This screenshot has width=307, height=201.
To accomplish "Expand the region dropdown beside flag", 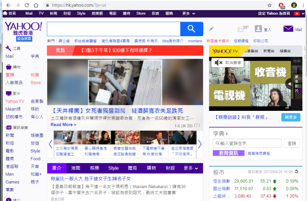I will (303, 13).
